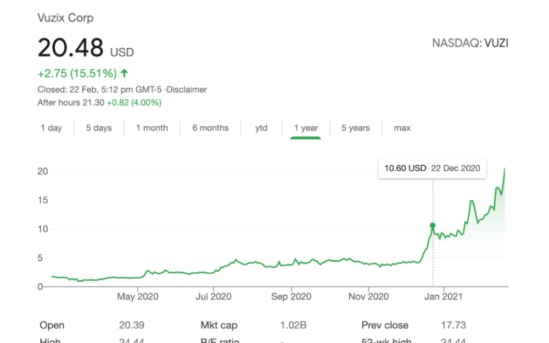Show the 6 months chart range

210,128
